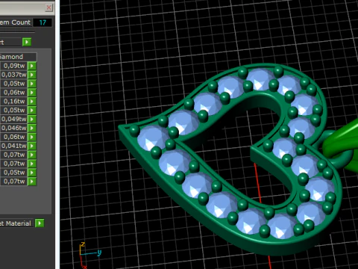Click the arrow next to 0,046tw
The height and width of the screenshot is (269, 358).
pyautogui.click(x=32, y=128)
